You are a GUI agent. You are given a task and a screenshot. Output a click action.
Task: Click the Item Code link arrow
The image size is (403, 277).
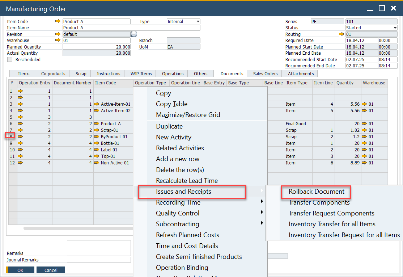[x=58, y=21]
